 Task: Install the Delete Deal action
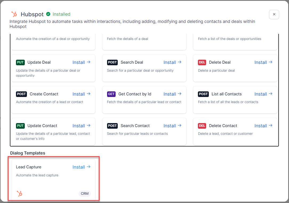click(263, 62)
